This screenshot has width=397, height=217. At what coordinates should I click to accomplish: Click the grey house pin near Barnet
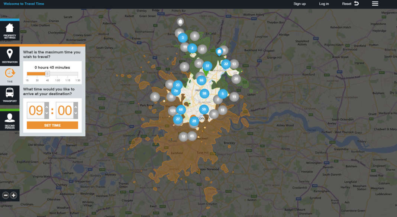tap(180, 22)
